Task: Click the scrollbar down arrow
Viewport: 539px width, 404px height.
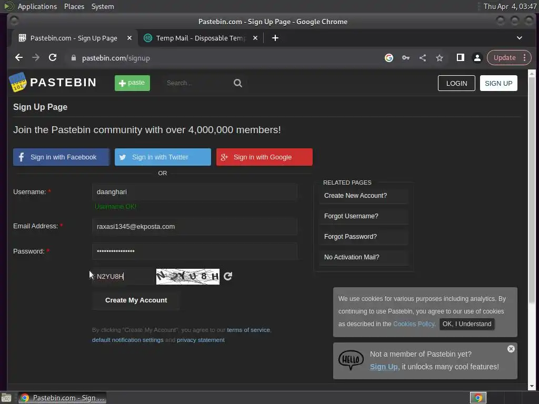Action: click(532, 387)
